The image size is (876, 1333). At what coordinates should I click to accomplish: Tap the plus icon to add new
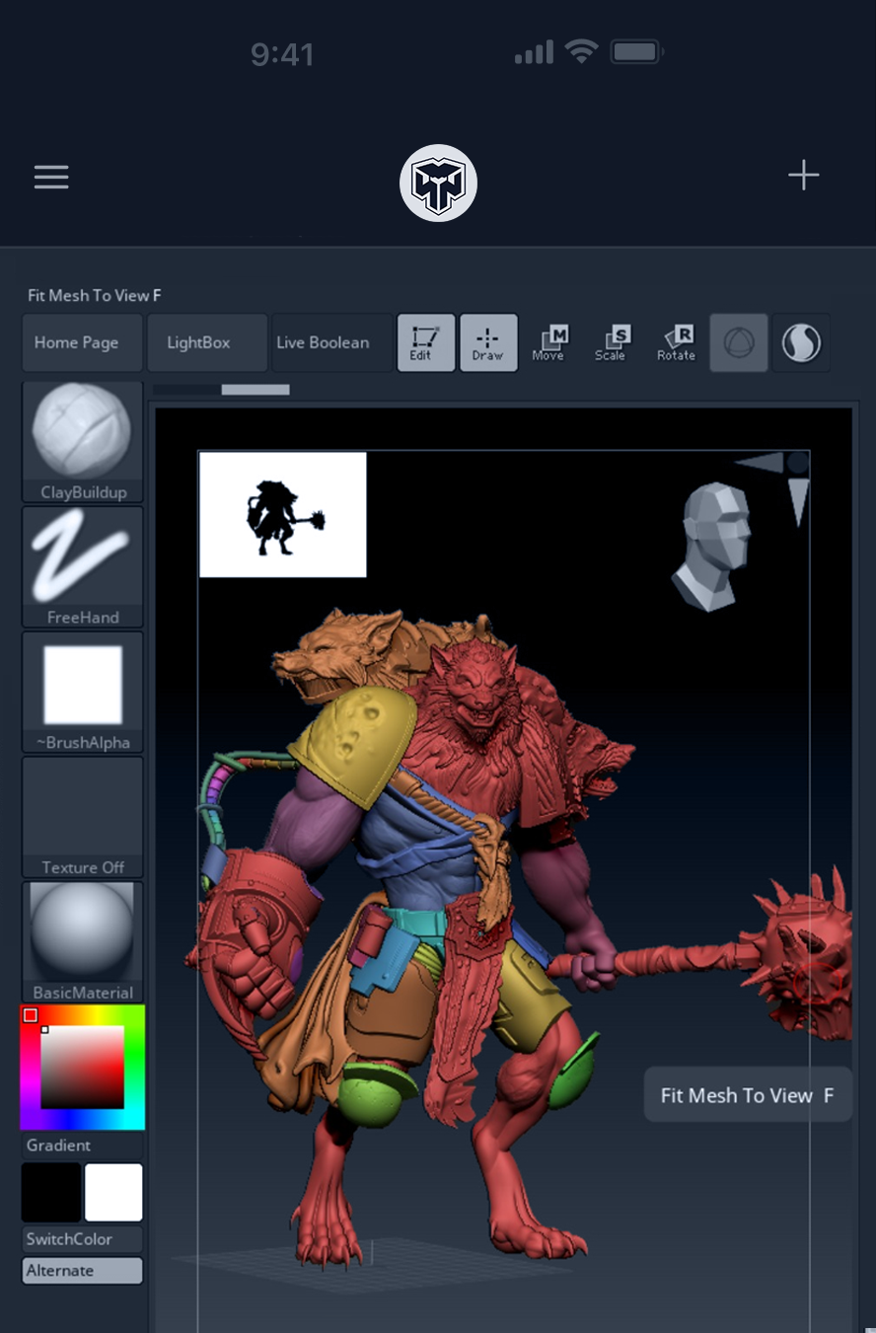coord(803,176)
